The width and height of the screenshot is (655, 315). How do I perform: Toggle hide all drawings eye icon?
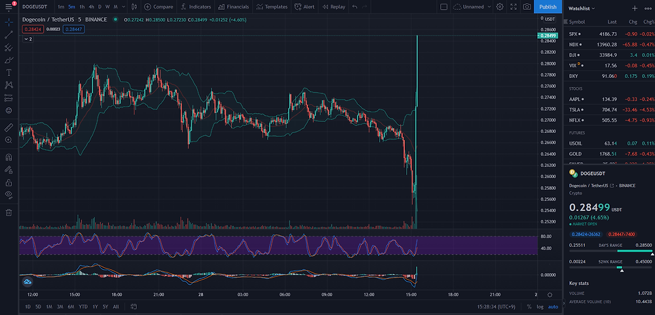(9, 195)
